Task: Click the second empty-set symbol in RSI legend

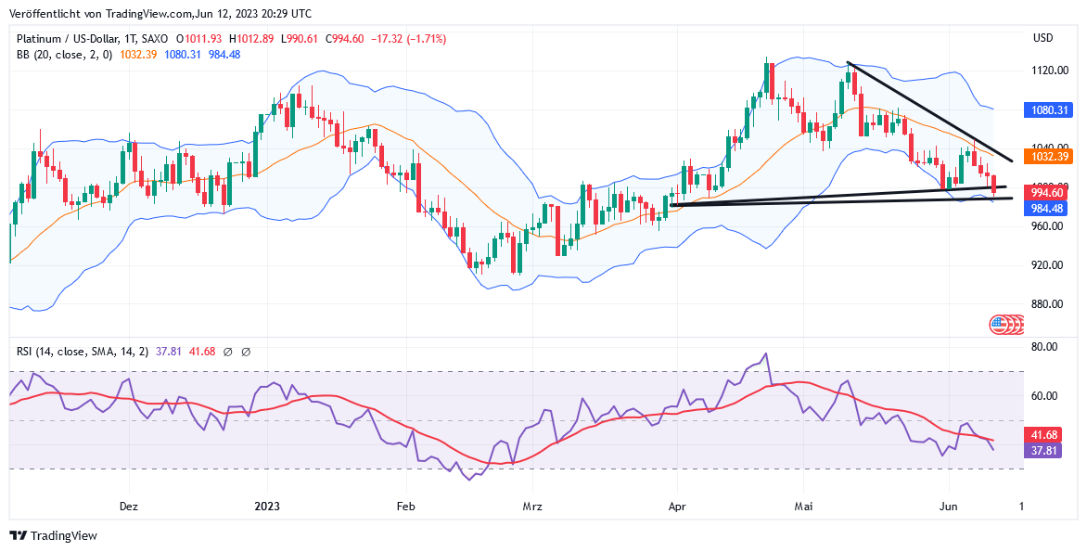Action: [246, 352]
